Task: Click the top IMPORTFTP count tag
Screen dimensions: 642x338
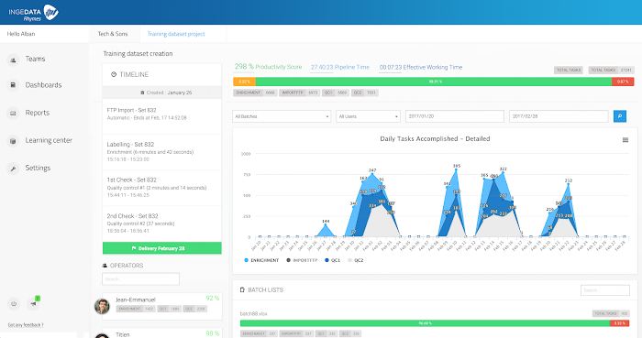Action: tap(299, 93)
